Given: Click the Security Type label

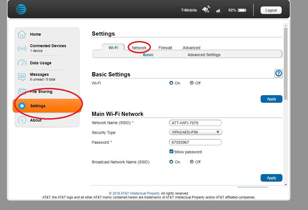Looking at the screenshot, I should [x=104, y=133].
